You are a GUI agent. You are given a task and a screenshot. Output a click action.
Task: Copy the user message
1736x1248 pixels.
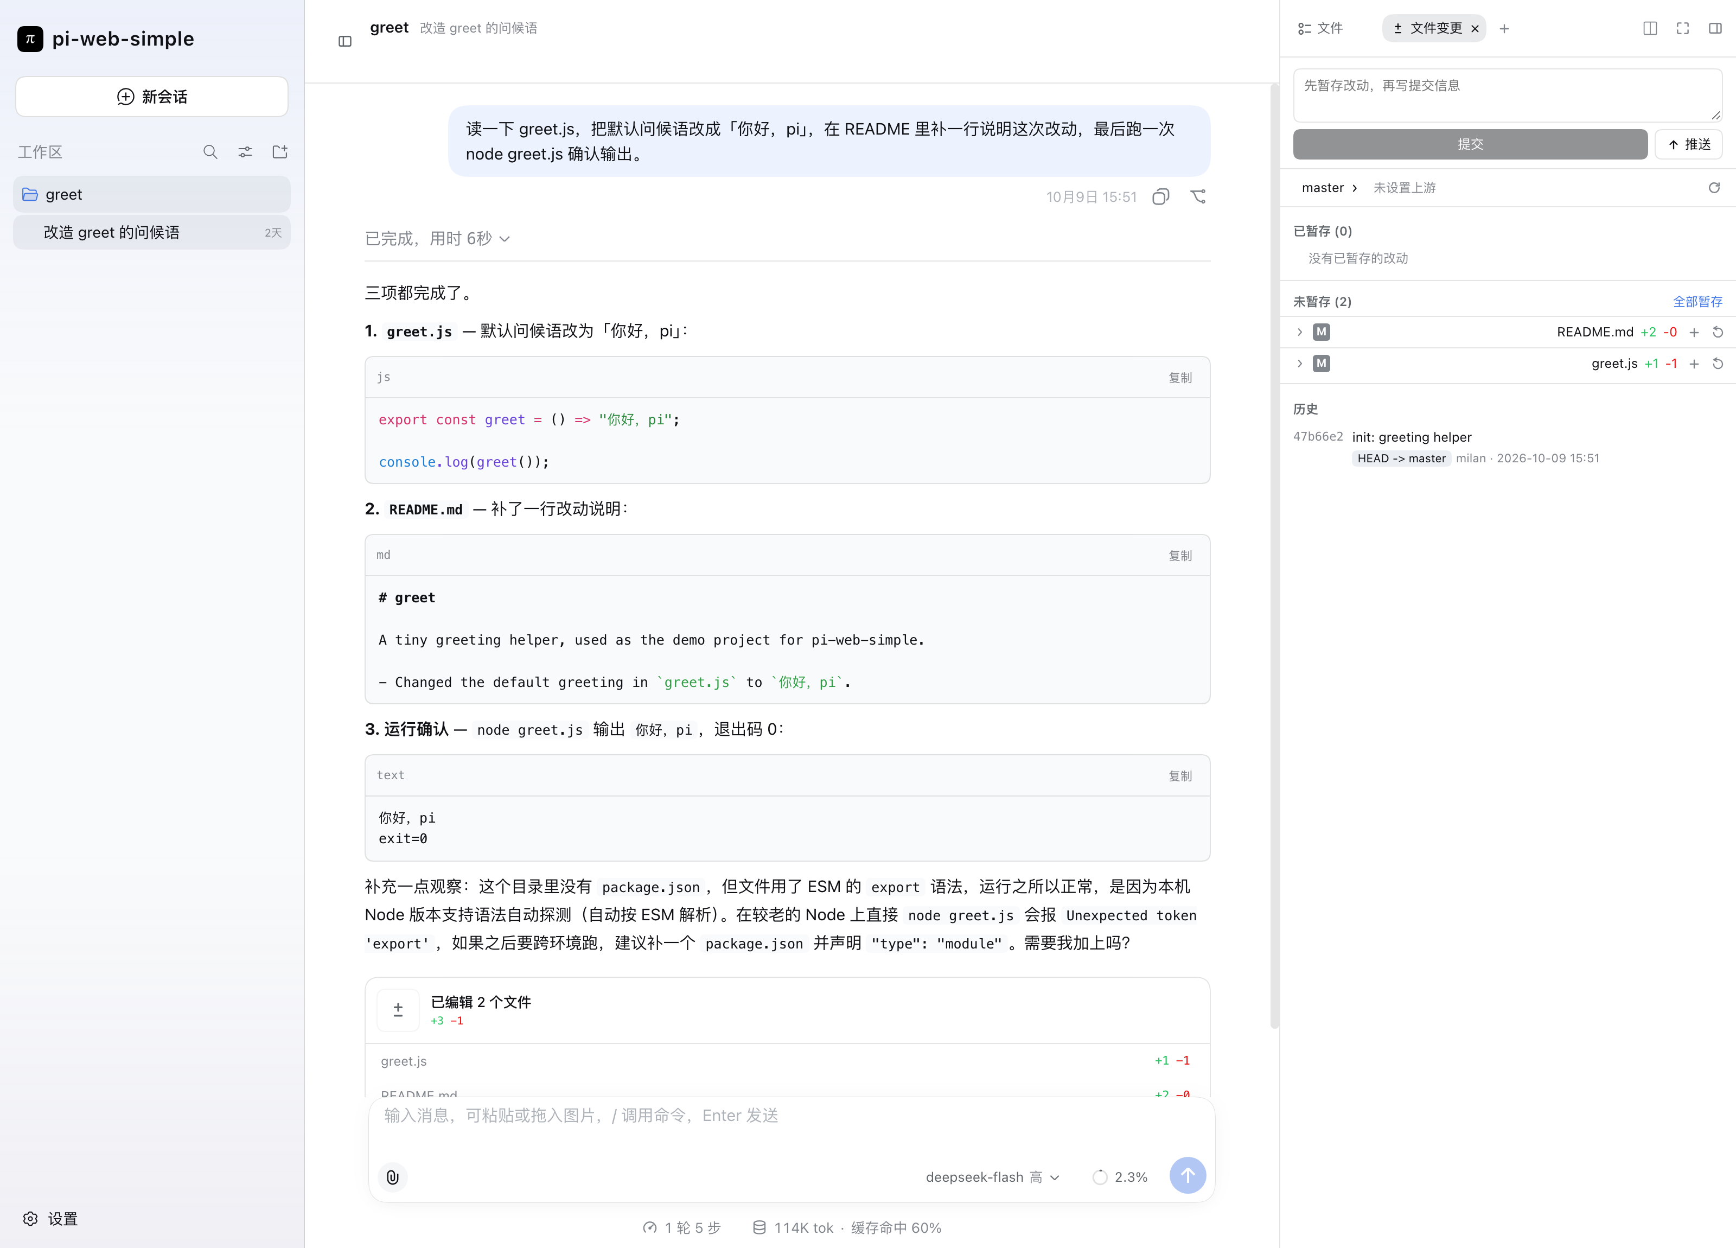1160,197
